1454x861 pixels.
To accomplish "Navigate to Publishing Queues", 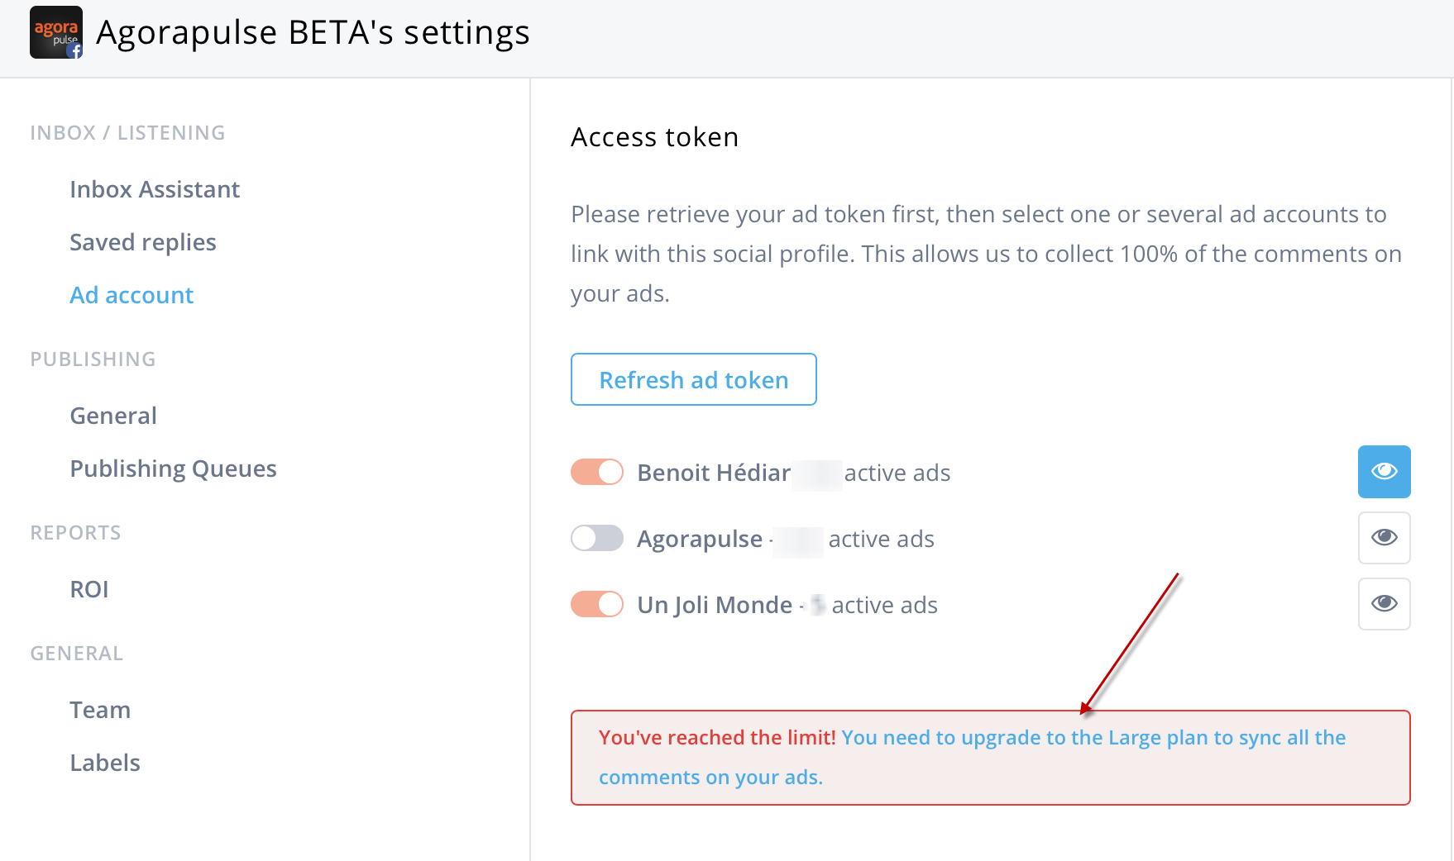I will coord(173,469).
